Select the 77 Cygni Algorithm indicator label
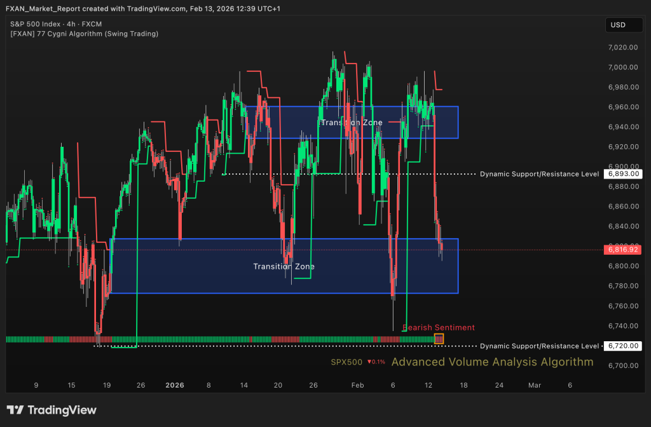The image size is (651, 427). (x=84, y=34)
